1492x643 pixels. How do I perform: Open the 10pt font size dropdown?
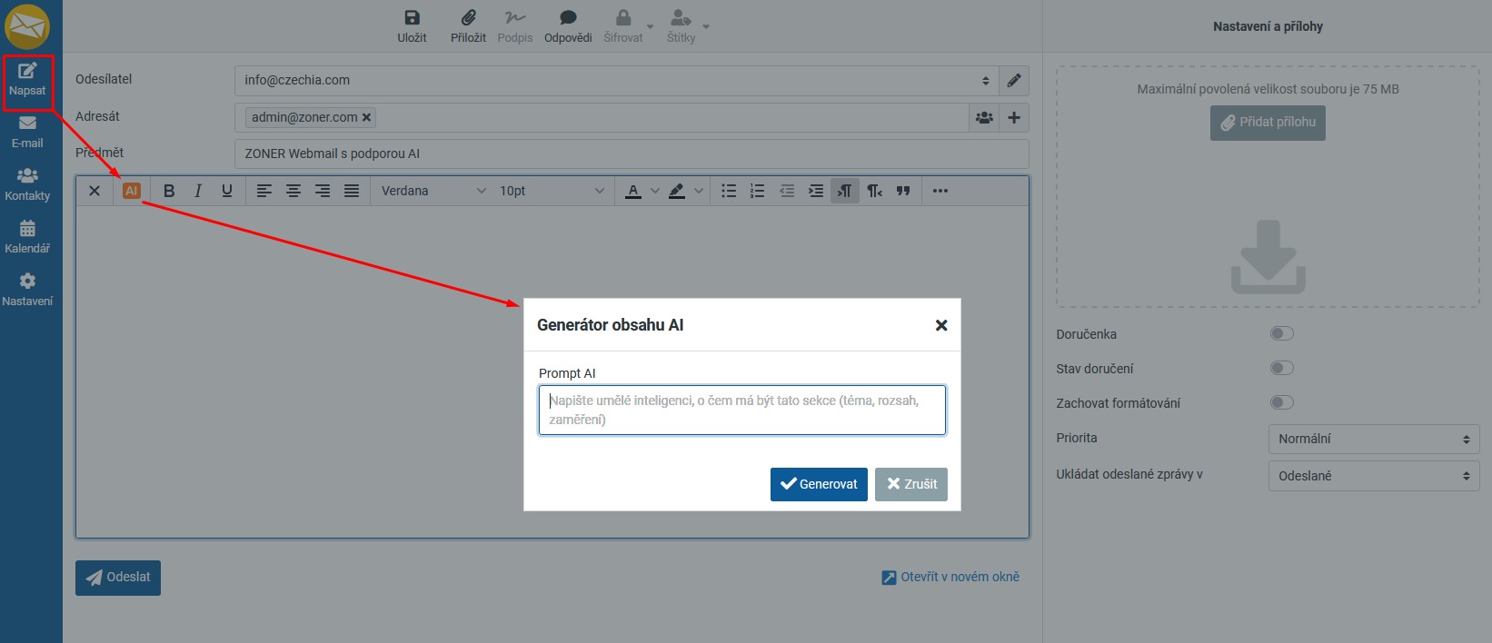tap(551, 191)
